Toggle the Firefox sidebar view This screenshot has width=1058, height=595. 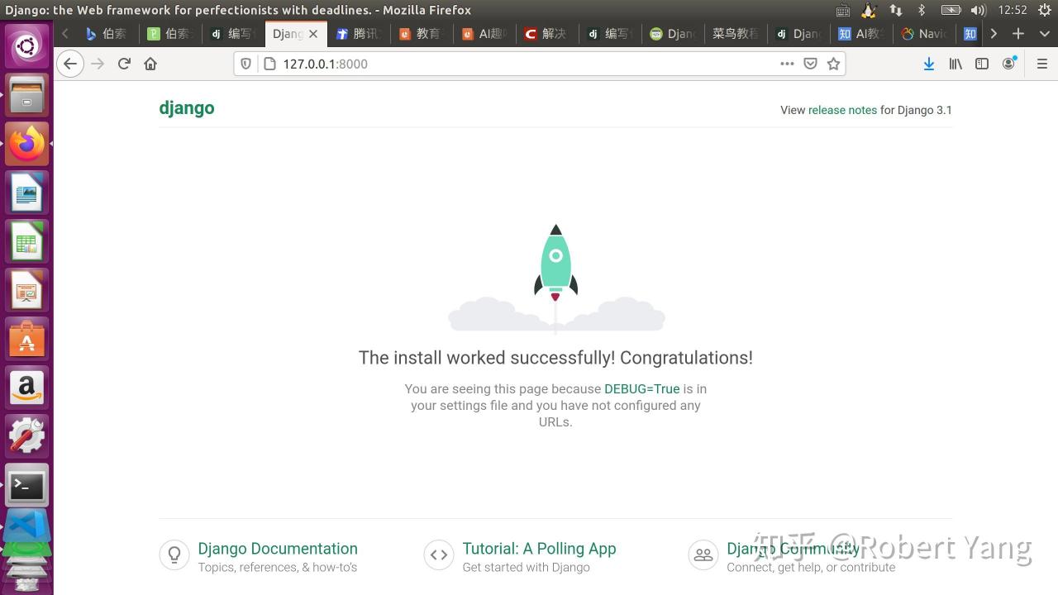point(982,64)
